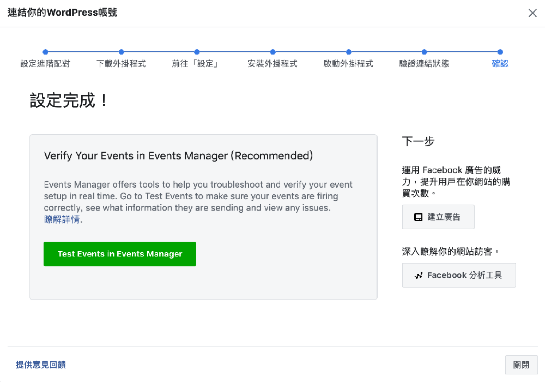Click the 建立廣告 button
545x382 pixels.
pyautogui.click(x=438, y=217)
